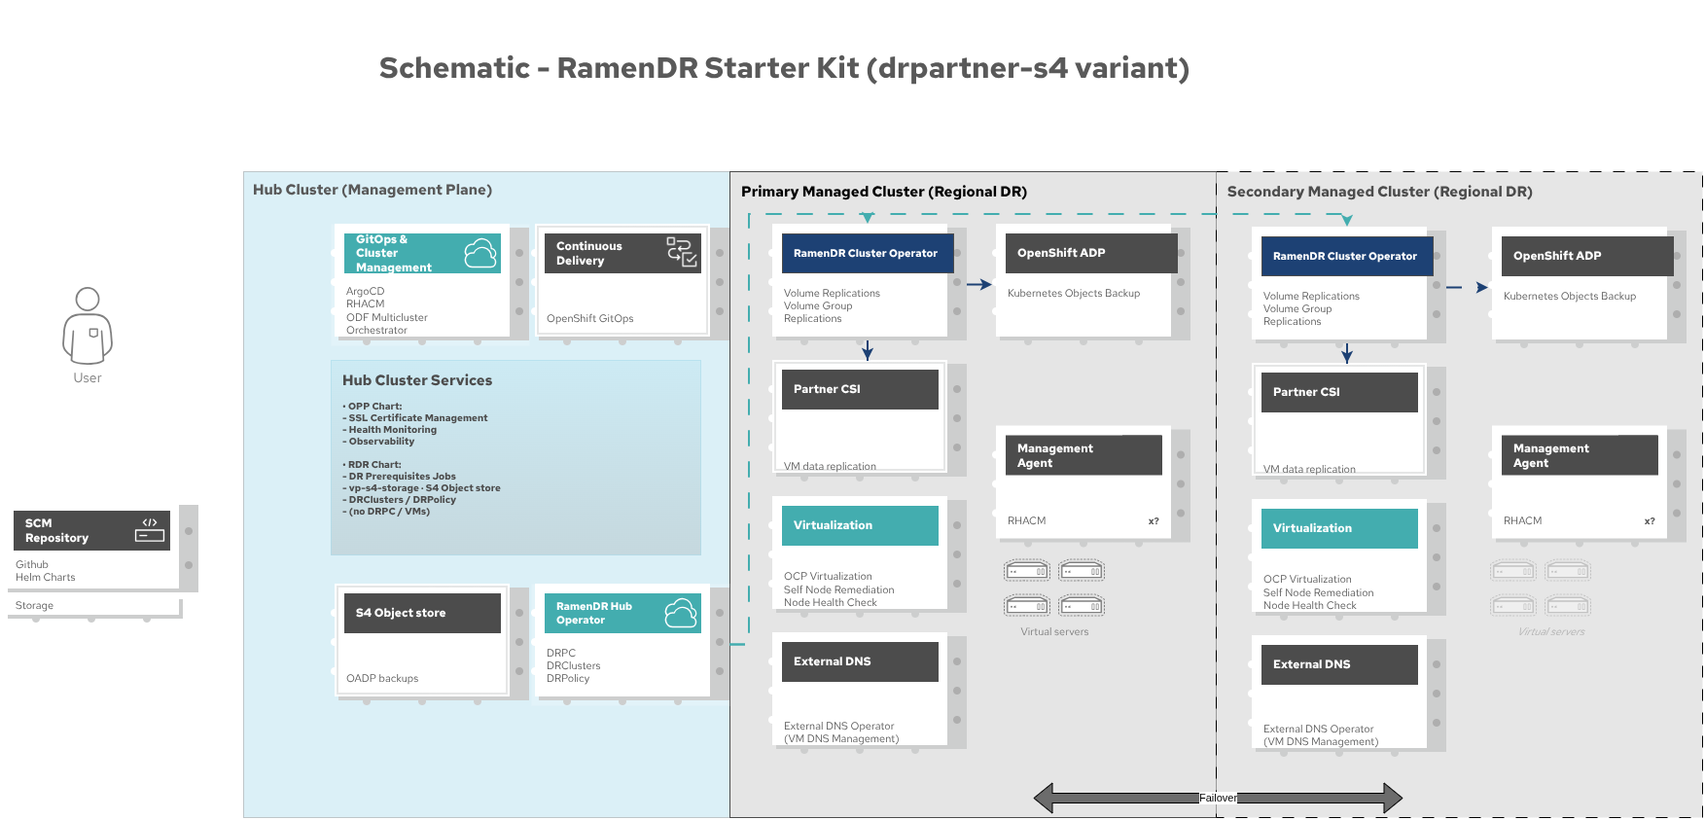This screenshot has height=820, width=1705.
Task: Click 'Hub Cluster Services' heading
Action: [x=417, y=380]
